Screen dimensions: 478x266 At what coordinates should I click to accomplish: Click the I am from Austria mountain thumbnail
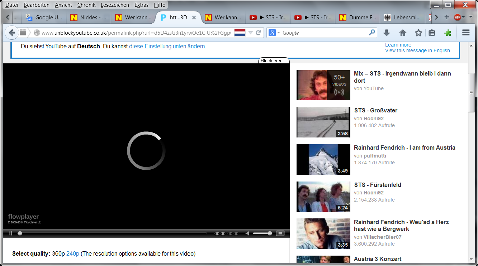(323, 159)
